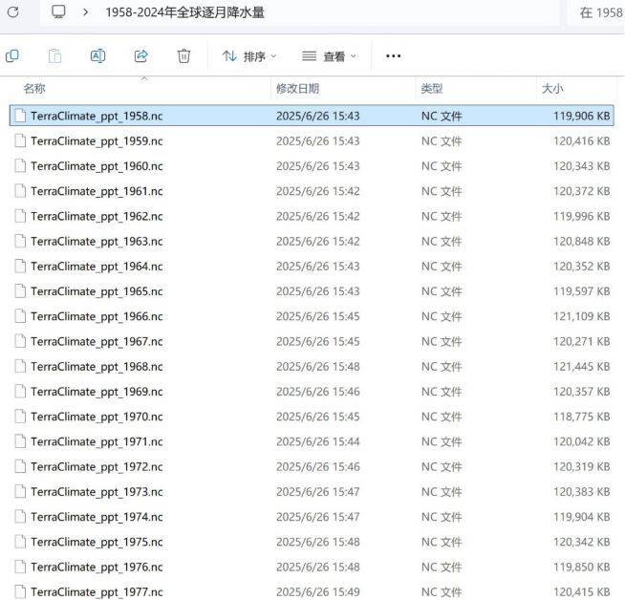Screen dimensions: 625x600
Task: Click the file icon of TerraClimate_ppt_1960.nc
Action: coord(20,165)
